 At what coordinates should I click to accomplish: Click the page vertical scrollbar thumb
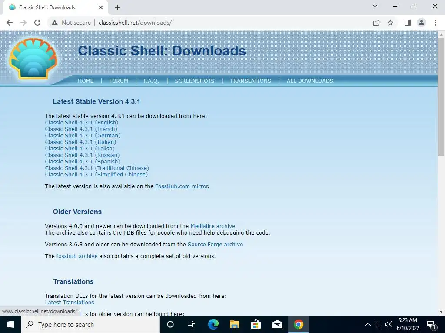click(x=442, y=96)
